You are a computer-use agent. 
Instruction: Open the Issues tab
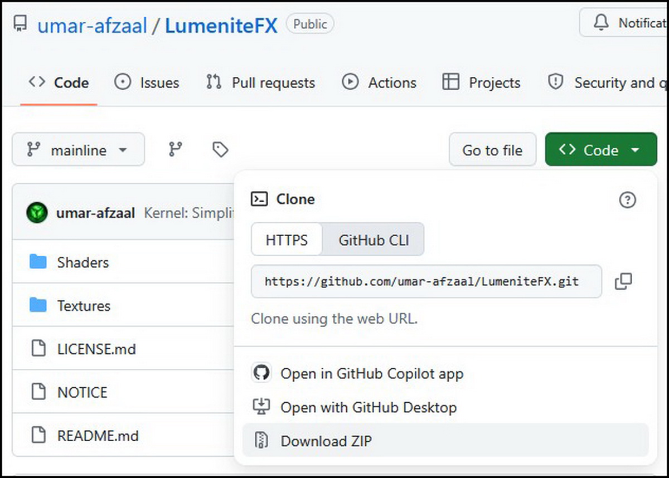147,82
